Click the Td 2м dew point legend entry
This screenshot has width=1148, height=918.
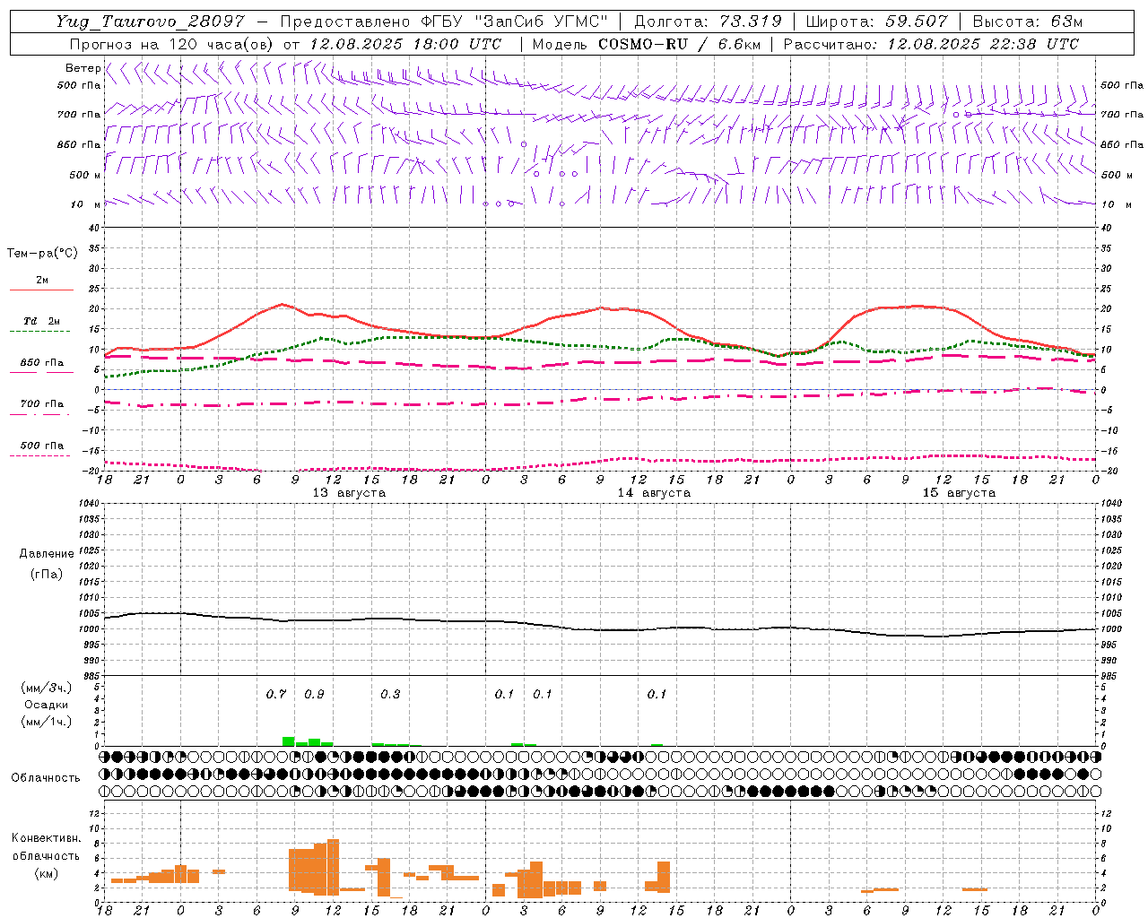point(42,321)
